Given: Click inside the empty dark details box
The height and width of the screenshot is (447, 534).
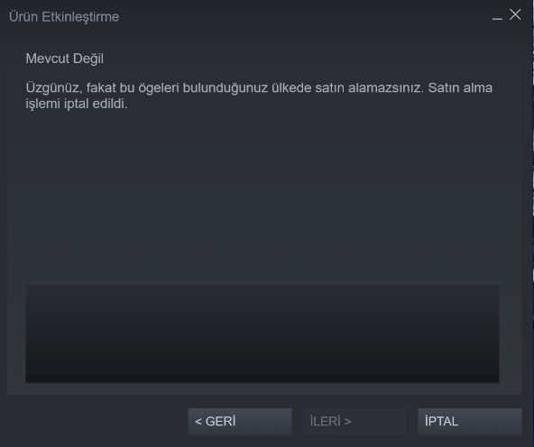Looking at the screenshot, I should point(262,333).
